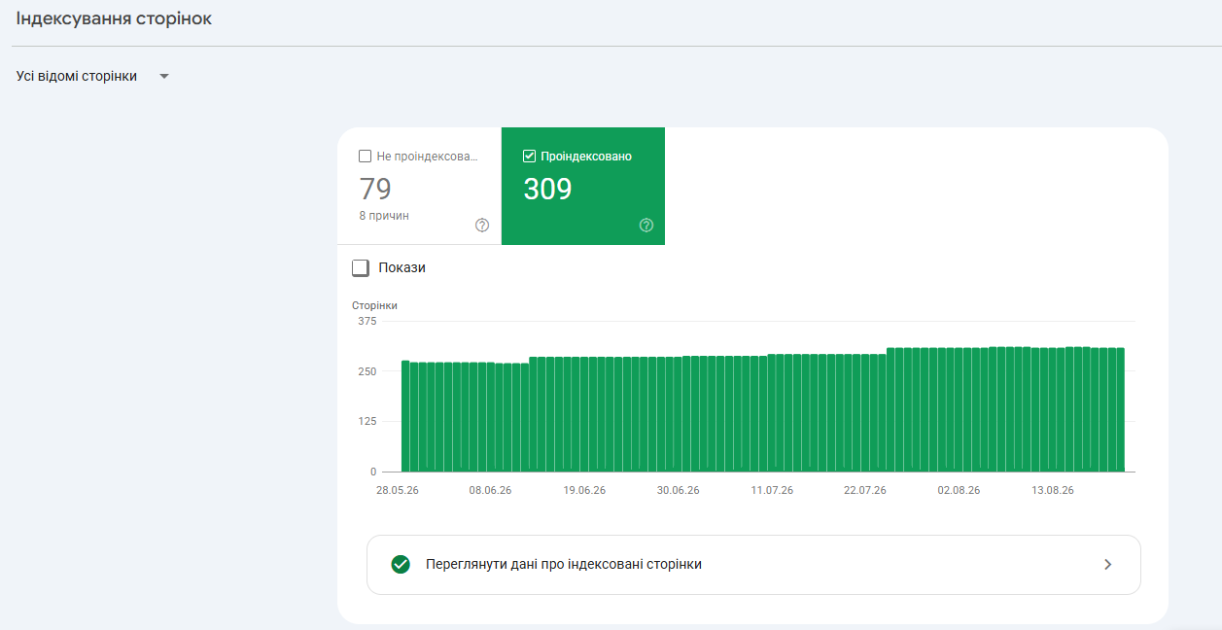Click help icon in green Проіндексовано card
The image size is (1222, 630).
tap(646, 226)
